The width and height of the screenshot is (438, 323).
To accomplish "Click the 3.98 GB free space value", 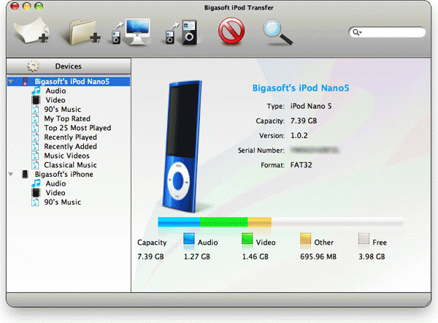I will click(x=372, y=256).
